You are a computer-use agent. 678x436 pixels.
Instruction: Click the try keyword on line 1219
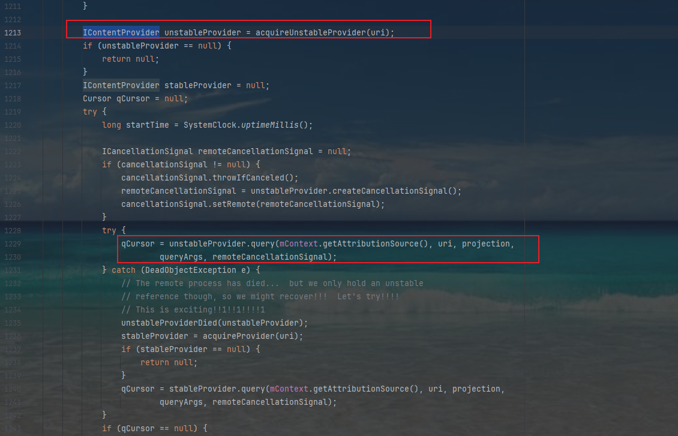(90, 112)
